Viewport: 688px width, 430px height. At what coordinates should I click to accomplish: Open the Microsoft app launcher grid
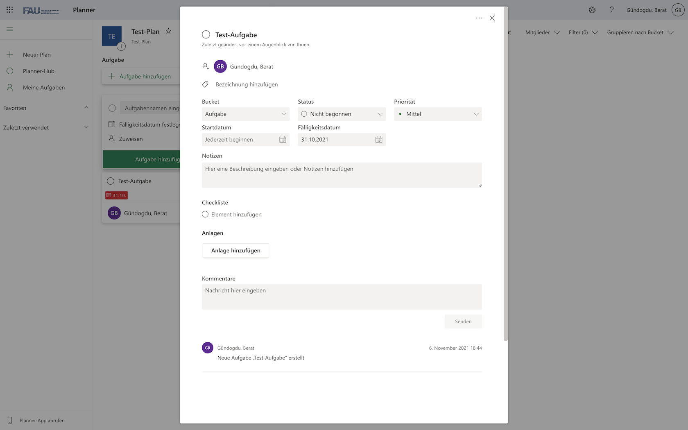click(x=9, y=9)
